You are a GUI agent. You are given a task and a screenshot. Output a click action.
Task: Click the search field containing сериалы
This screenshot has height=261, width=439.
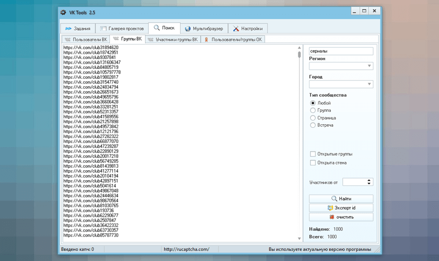[x=341, y=51]
